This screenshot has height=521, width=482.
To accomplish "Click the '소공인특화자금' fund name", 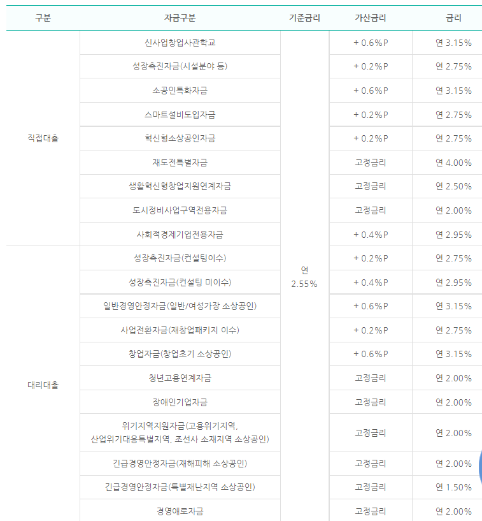I will (180, 91).
